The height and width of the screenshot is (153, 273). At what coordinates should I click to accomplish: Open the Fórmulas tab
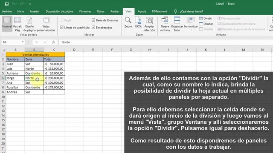point(85,11)
